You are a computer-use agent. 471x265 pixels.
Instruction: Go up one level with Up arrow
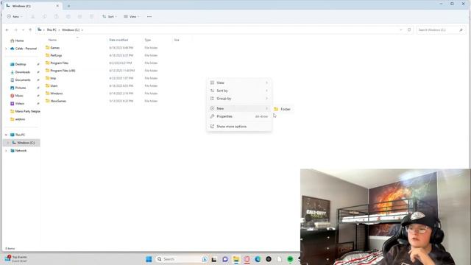pos(30,29)
